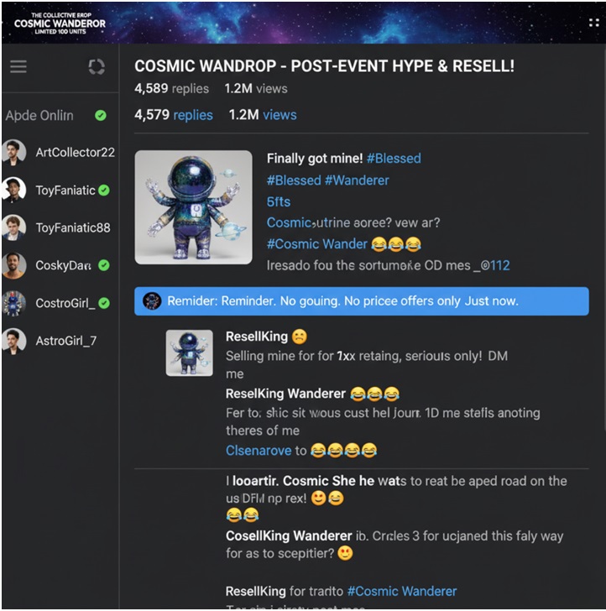Click ArtCollector22's profile avatar
Viewport: 606px width, 611px height.
[x=13, y=153]
